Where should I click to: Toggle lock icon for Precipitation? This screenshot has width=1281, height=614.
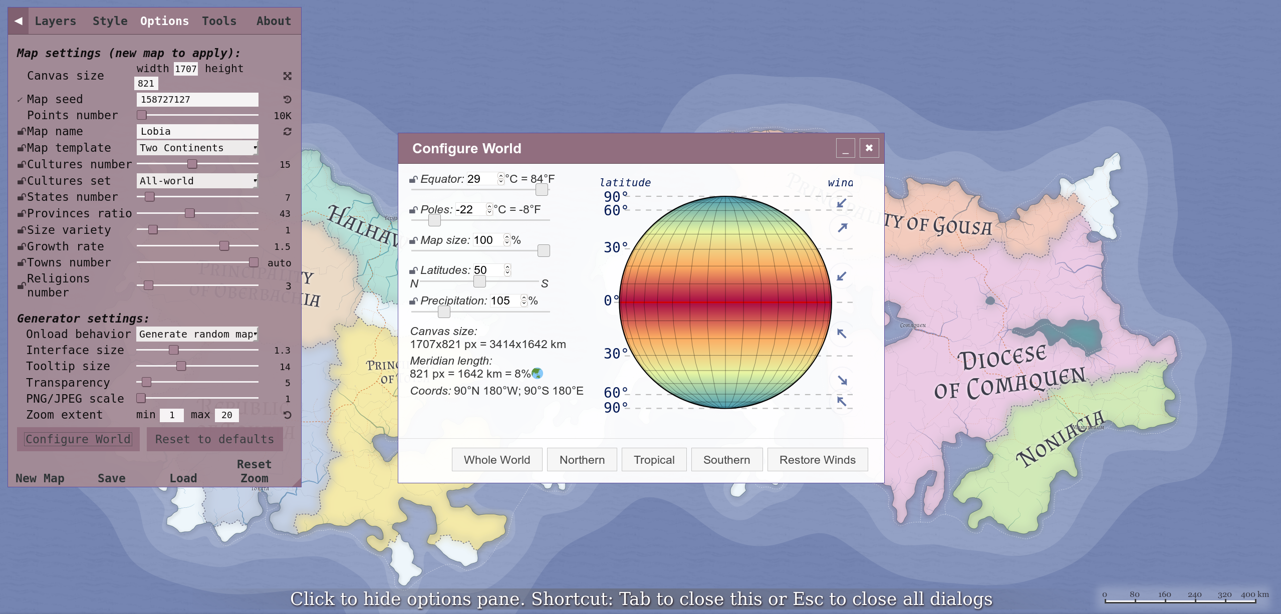(413, 301)
